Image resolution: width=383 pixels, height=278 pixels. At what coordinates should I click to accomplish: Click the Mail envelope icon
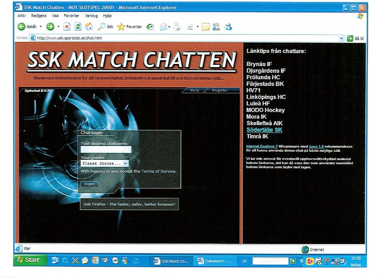tap(163, 27)
